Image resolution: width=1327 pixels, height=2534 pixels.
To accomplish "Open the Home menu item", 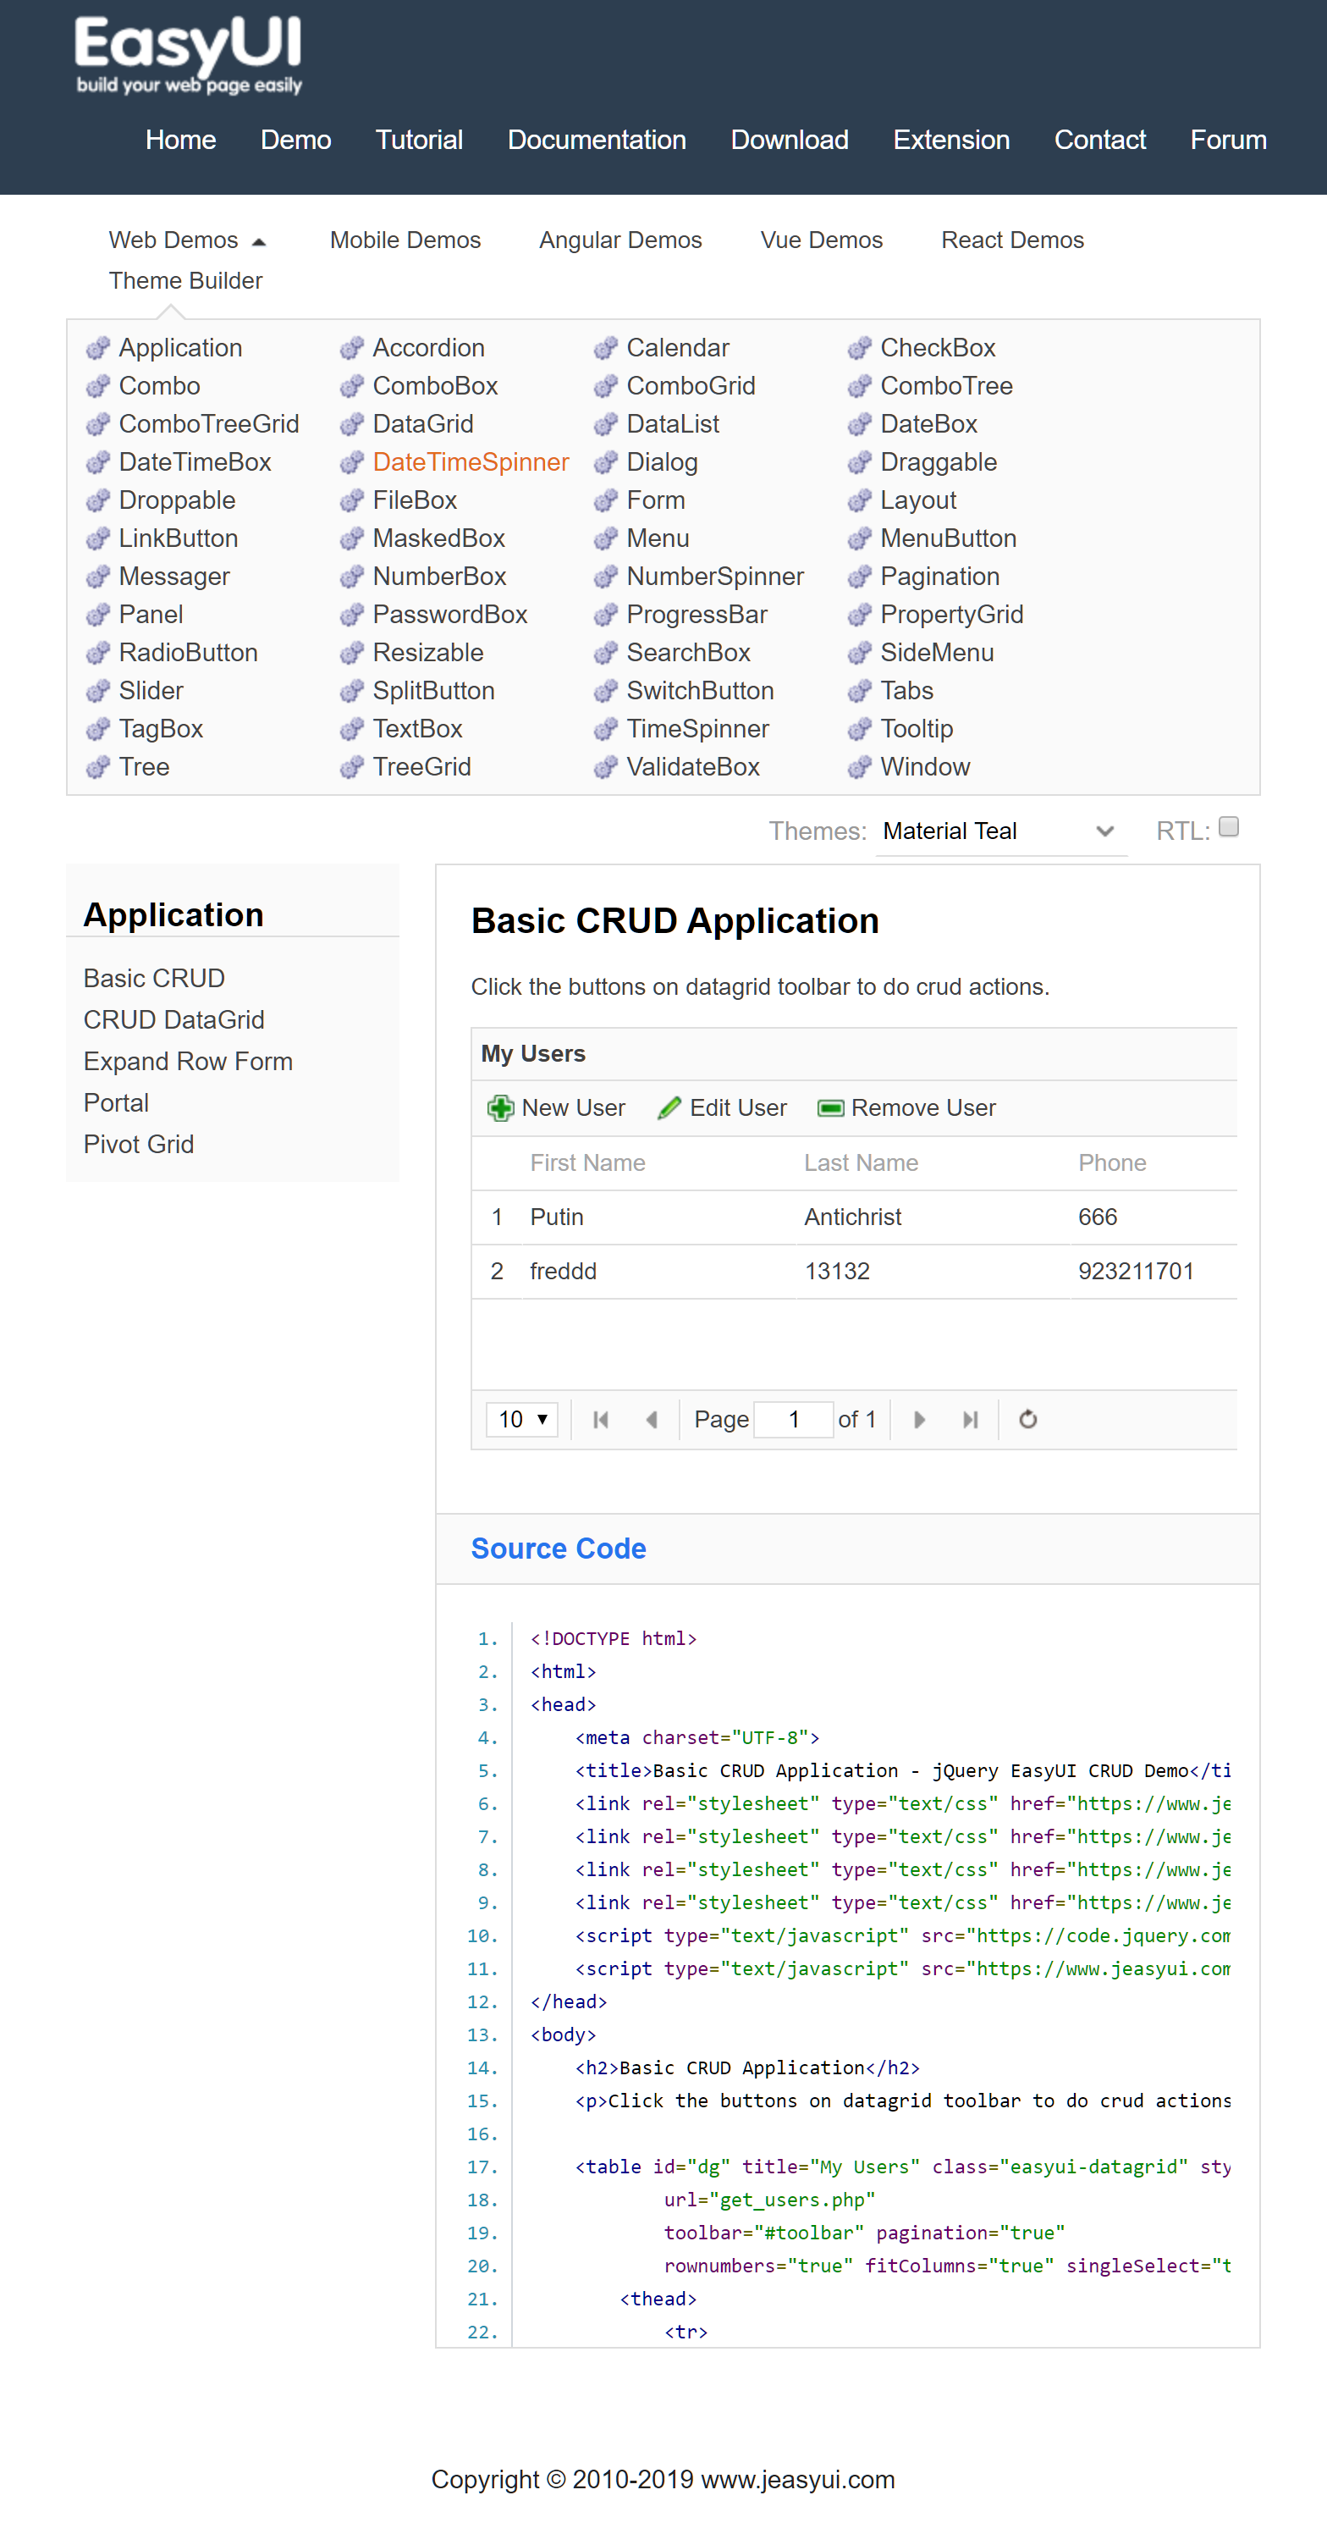I will click(181, 140).
